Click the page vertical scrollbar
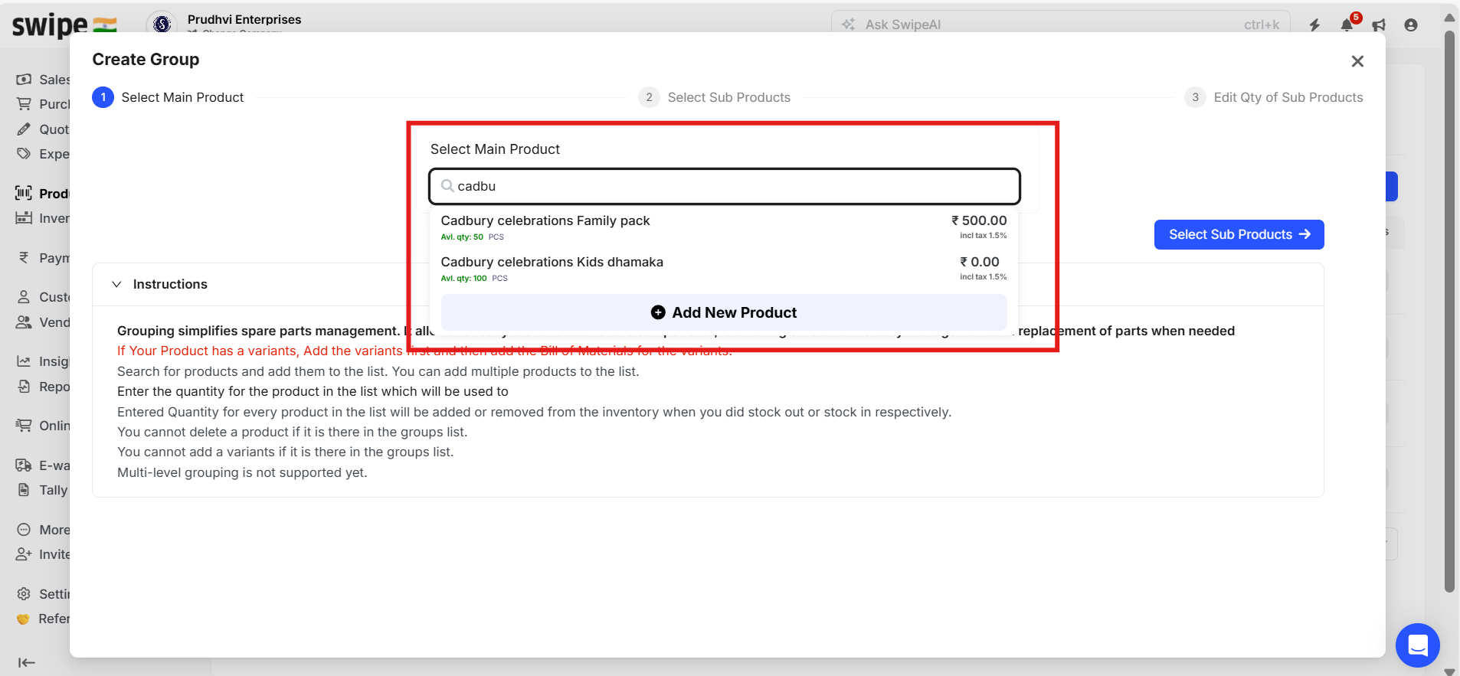The height and width of the screenshot is (676, 1460). (x=1449, y=312)
